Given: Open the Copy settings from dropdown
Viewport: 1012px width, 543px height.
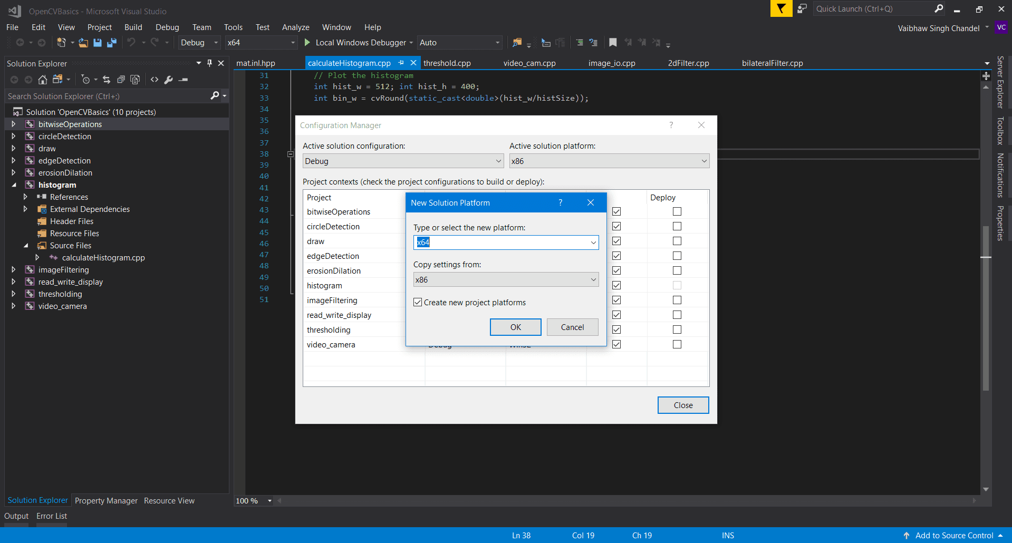Looking at the screenshot, I should (x=593, y=279).
